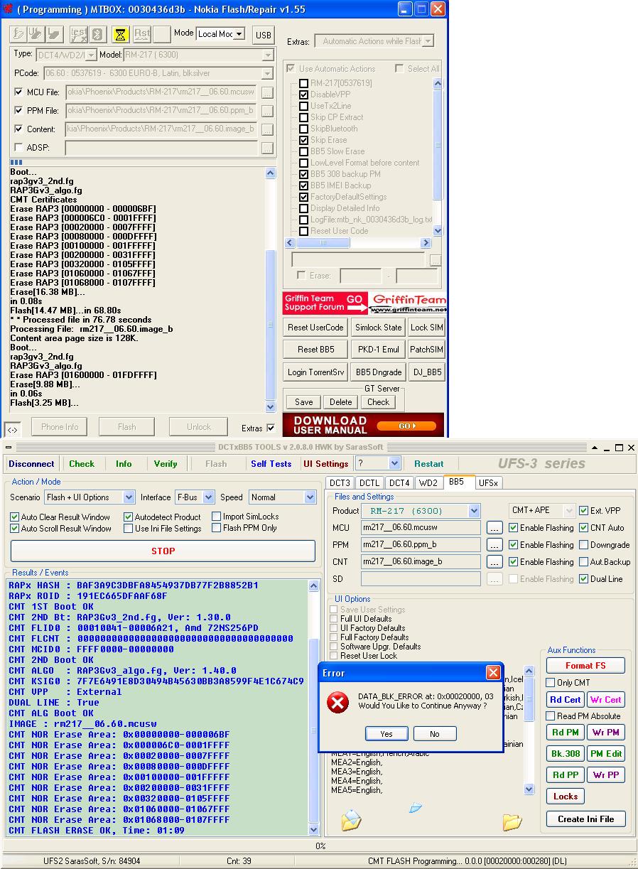Click No in the Error dialog

(x=435, y=734)
